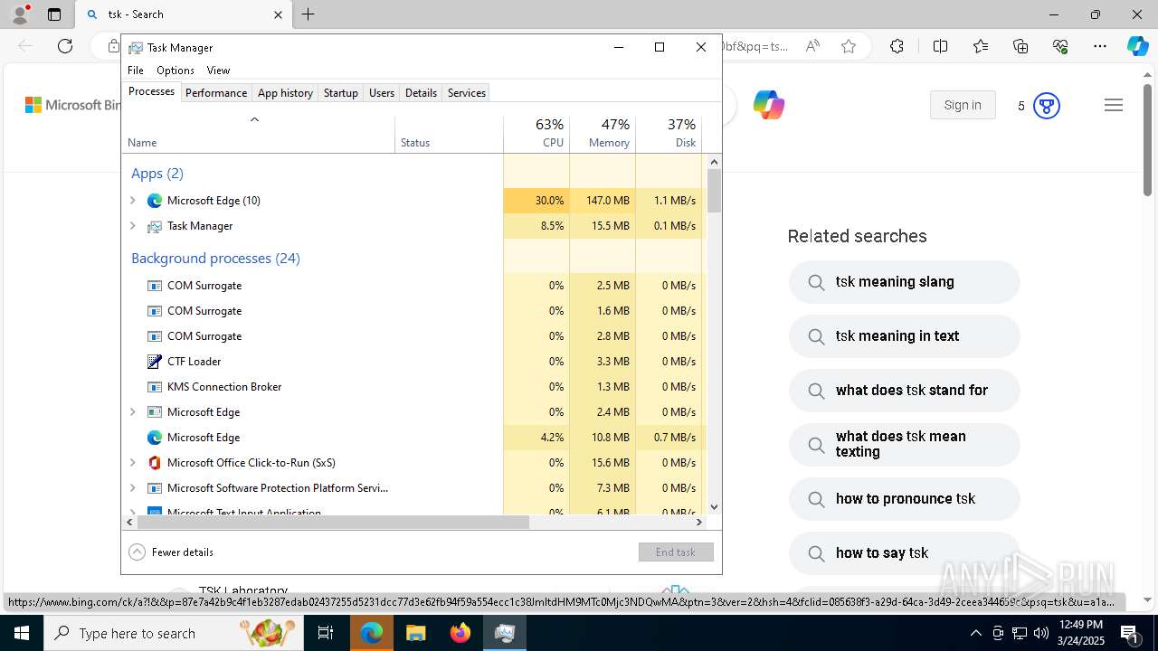Switch to Details tab
Viewport: 1158px width, 651px height.
(421, 93)
